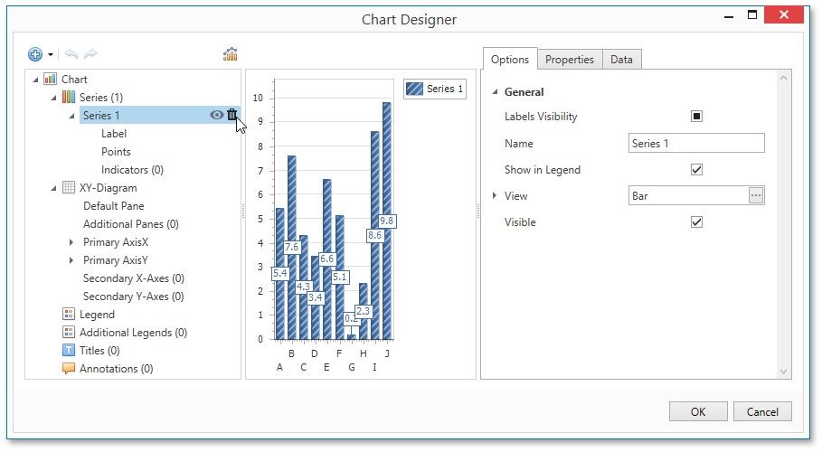
Task: Open the View type ellipsis button
Action: click(x=756, y=195)
